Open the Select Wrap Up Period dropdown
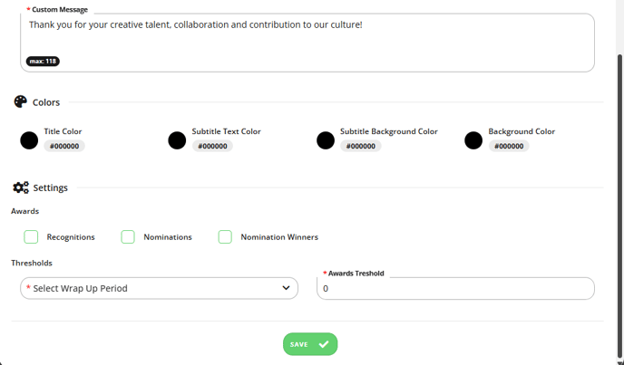The height and width of the screenshot is (365, 624). pos(160,288)
